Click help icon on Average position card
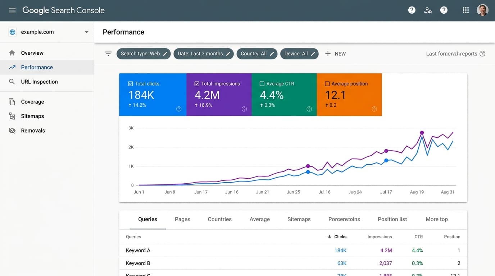Viewport: 495px width, 276px height. click(374, 109)
